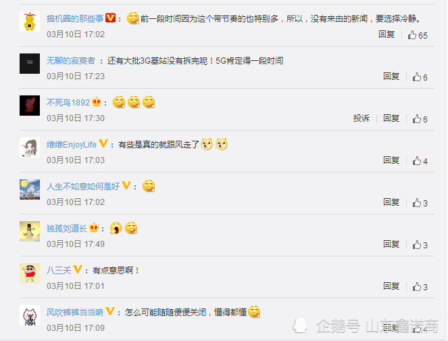Viewport: 448px width, 341px height.
Task: Reply to 搞机圈的那些事 comment
Action: 387,35
